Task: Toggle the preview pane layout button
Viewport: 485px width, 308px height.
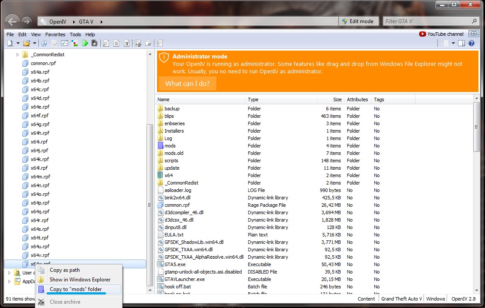Action: (x=461, y=43)
